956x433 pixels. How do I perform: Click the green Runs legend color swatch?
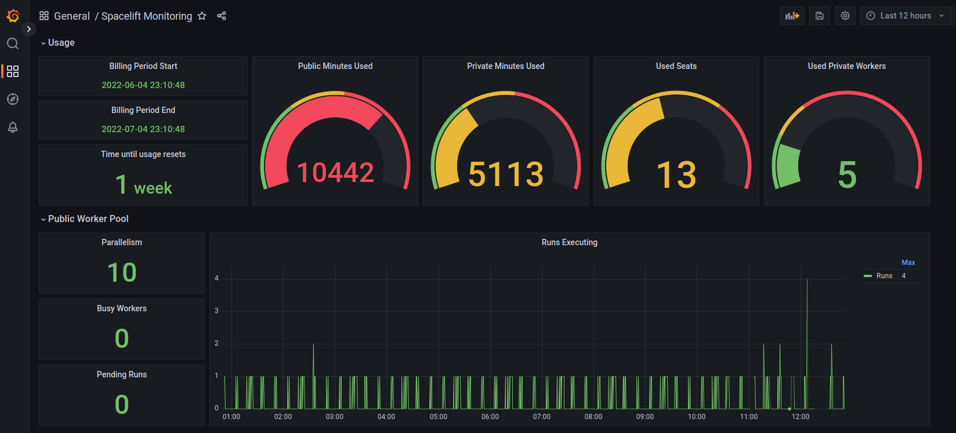coord(868,276)
